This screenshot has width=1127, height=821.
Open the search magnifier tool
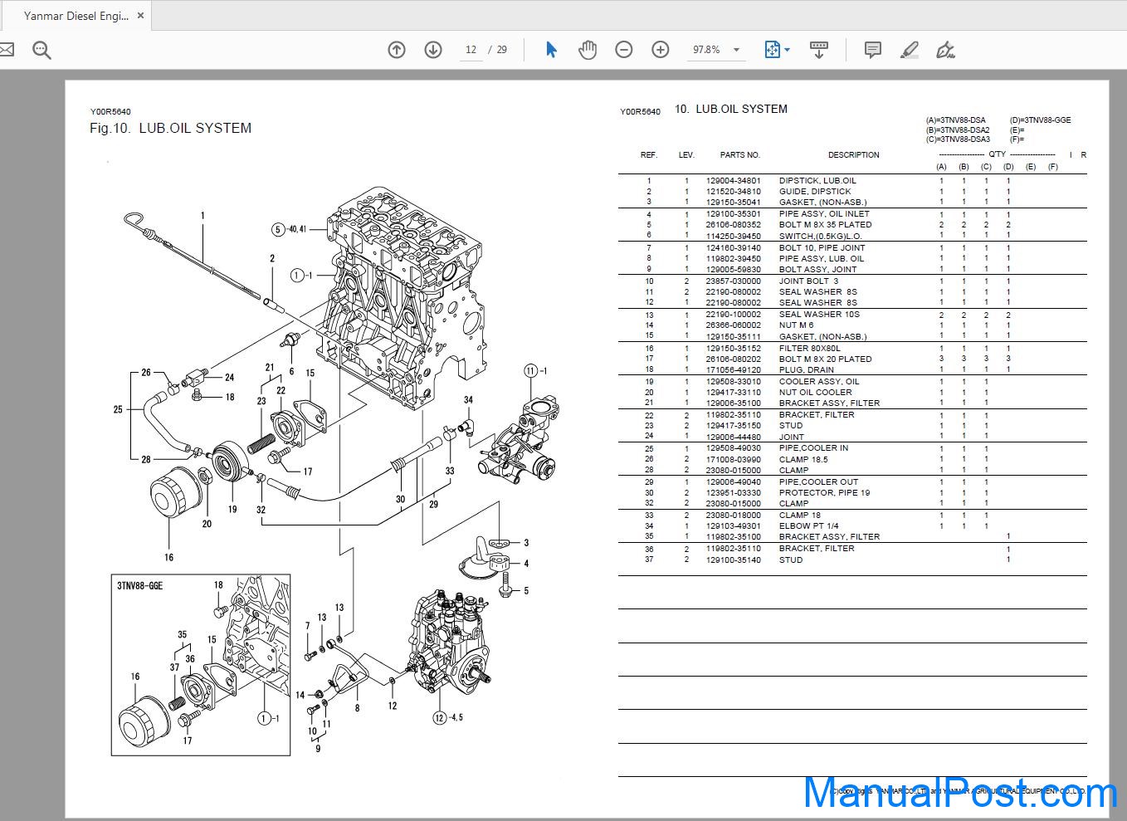click(41, 51)
